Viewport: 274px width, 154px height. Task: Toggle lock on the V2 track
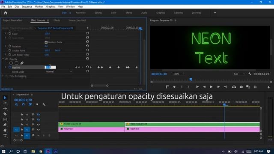[22, 124]
